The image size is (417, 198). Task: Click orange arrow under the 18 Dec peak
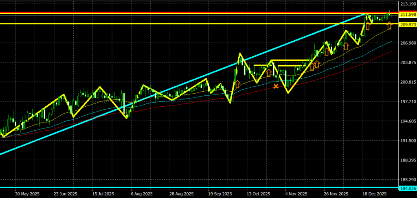pyautogui.click(x=368, y=26)
